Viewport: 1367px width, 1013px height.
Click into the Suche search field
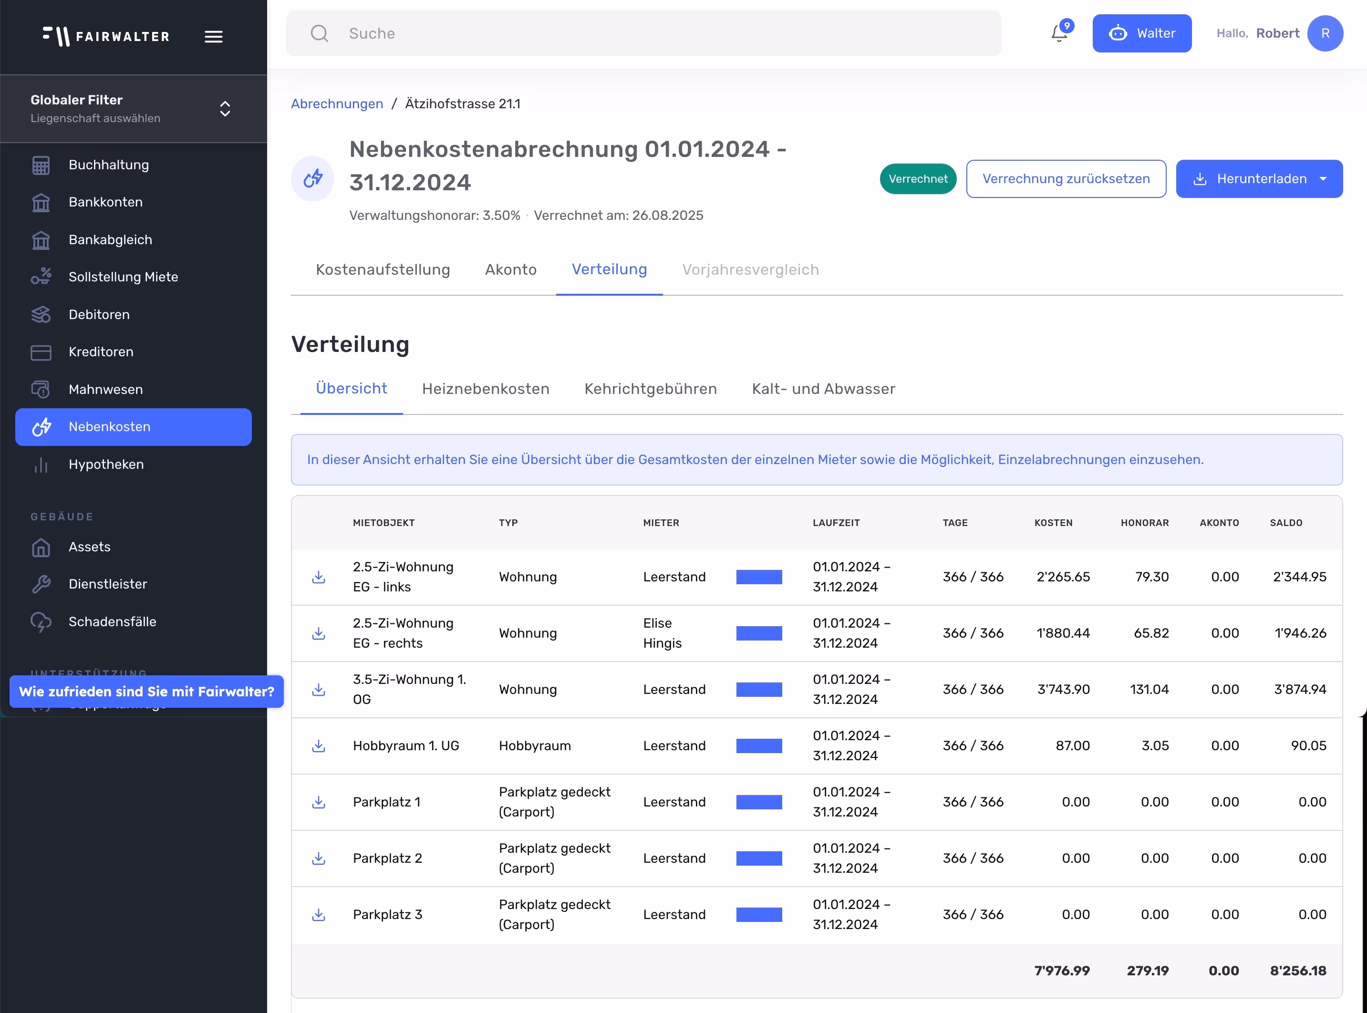(644, 33)
